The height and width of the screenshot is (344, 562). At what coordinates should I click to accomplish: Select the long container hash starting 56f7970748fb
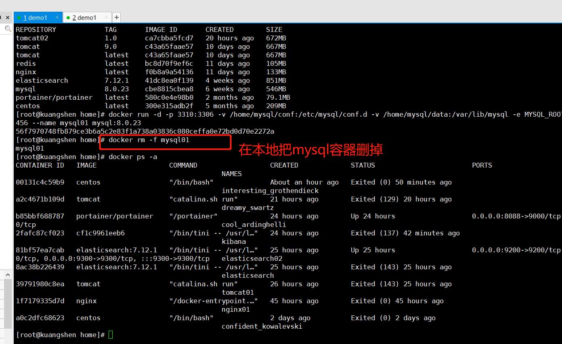[x=145, y=131]
